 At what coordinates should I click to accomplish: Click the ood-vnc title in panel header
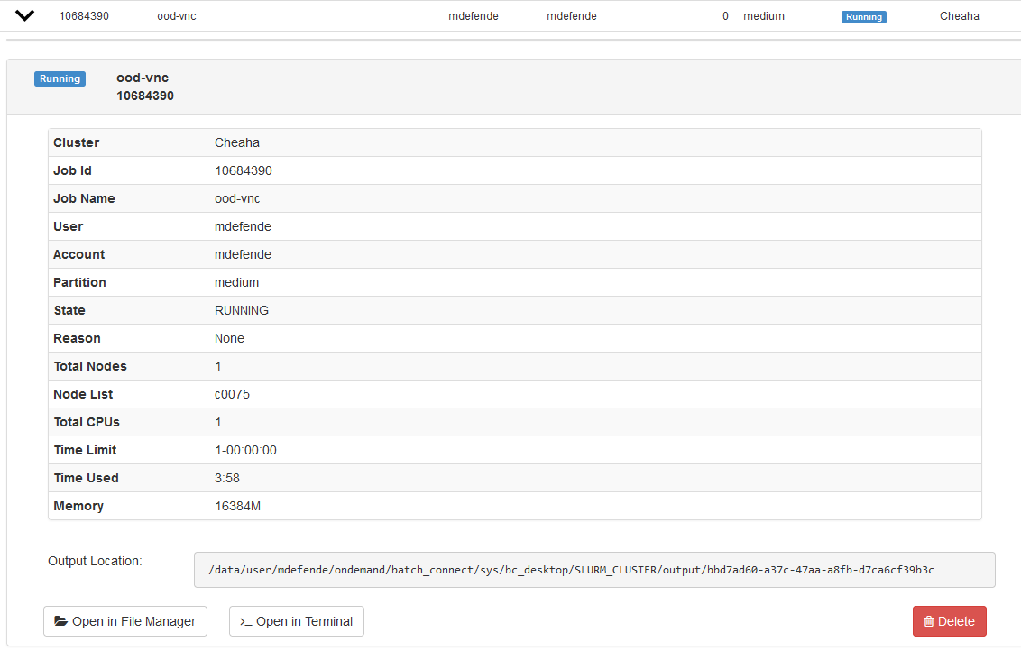coord(143,78)
